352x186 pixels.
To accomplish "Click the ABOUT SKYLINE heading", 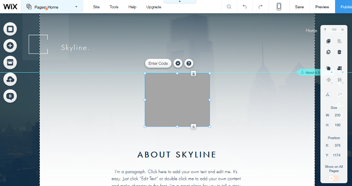I will click(x=177, y=155).
